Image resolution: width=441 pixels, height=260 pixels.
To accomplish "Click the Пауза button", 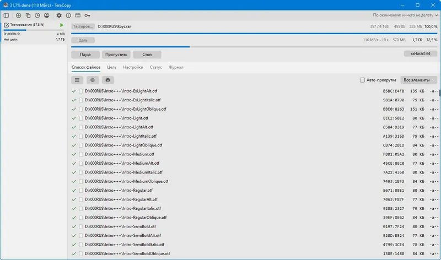I will coord(85,55).
